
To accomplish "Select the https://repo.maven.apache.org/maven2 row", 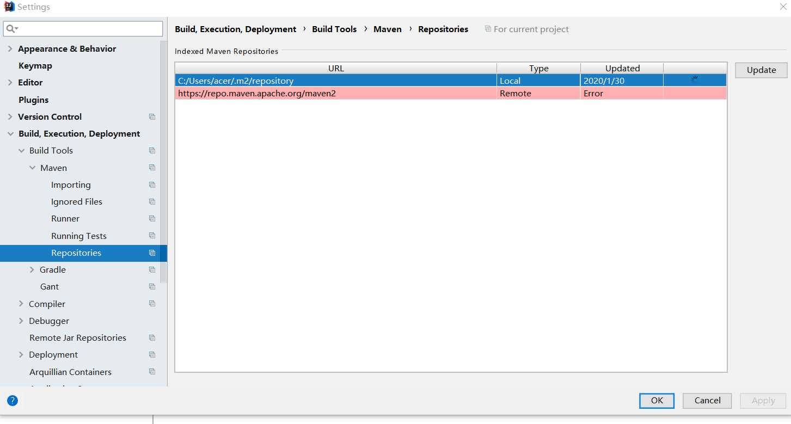I will click(x=451, y=93).
